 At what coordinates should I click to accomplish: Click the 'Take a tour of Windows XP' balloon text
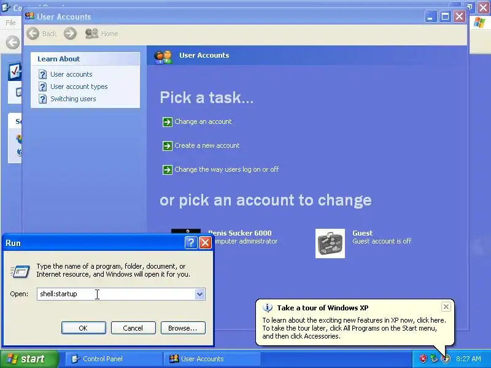pyautogui.click(x=323, y=308)
